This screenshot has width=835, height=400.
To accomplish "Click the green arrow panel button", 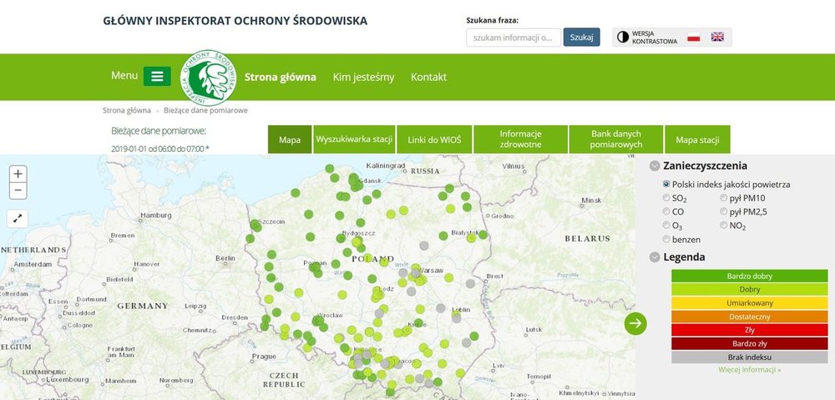I will pos(635,323).
